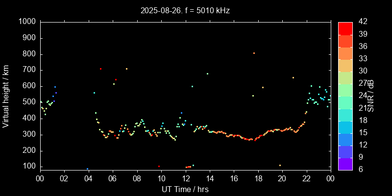
Task: Click the light green 24–27 dB colorbar band
Action: coord(345,90)
